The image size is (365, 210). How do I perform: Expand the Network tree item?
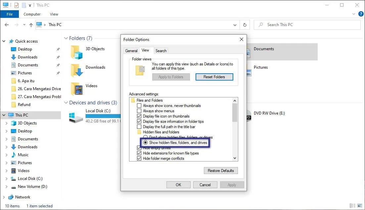(4, 197)
